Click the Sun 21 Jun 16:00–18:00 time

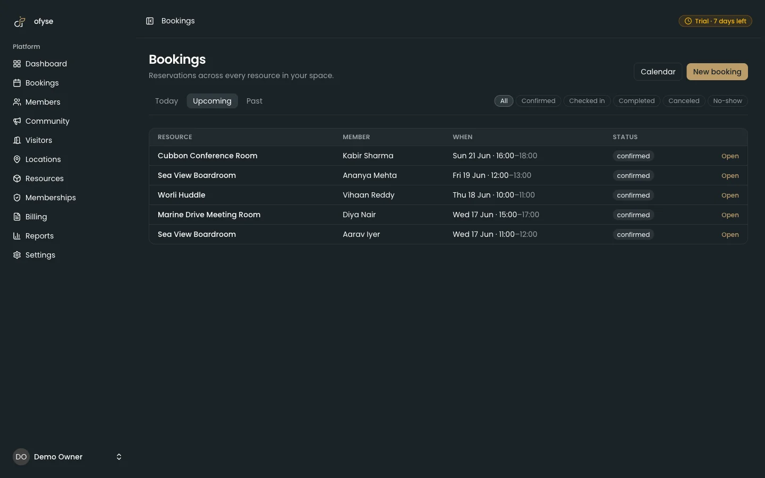coord(495,156)
